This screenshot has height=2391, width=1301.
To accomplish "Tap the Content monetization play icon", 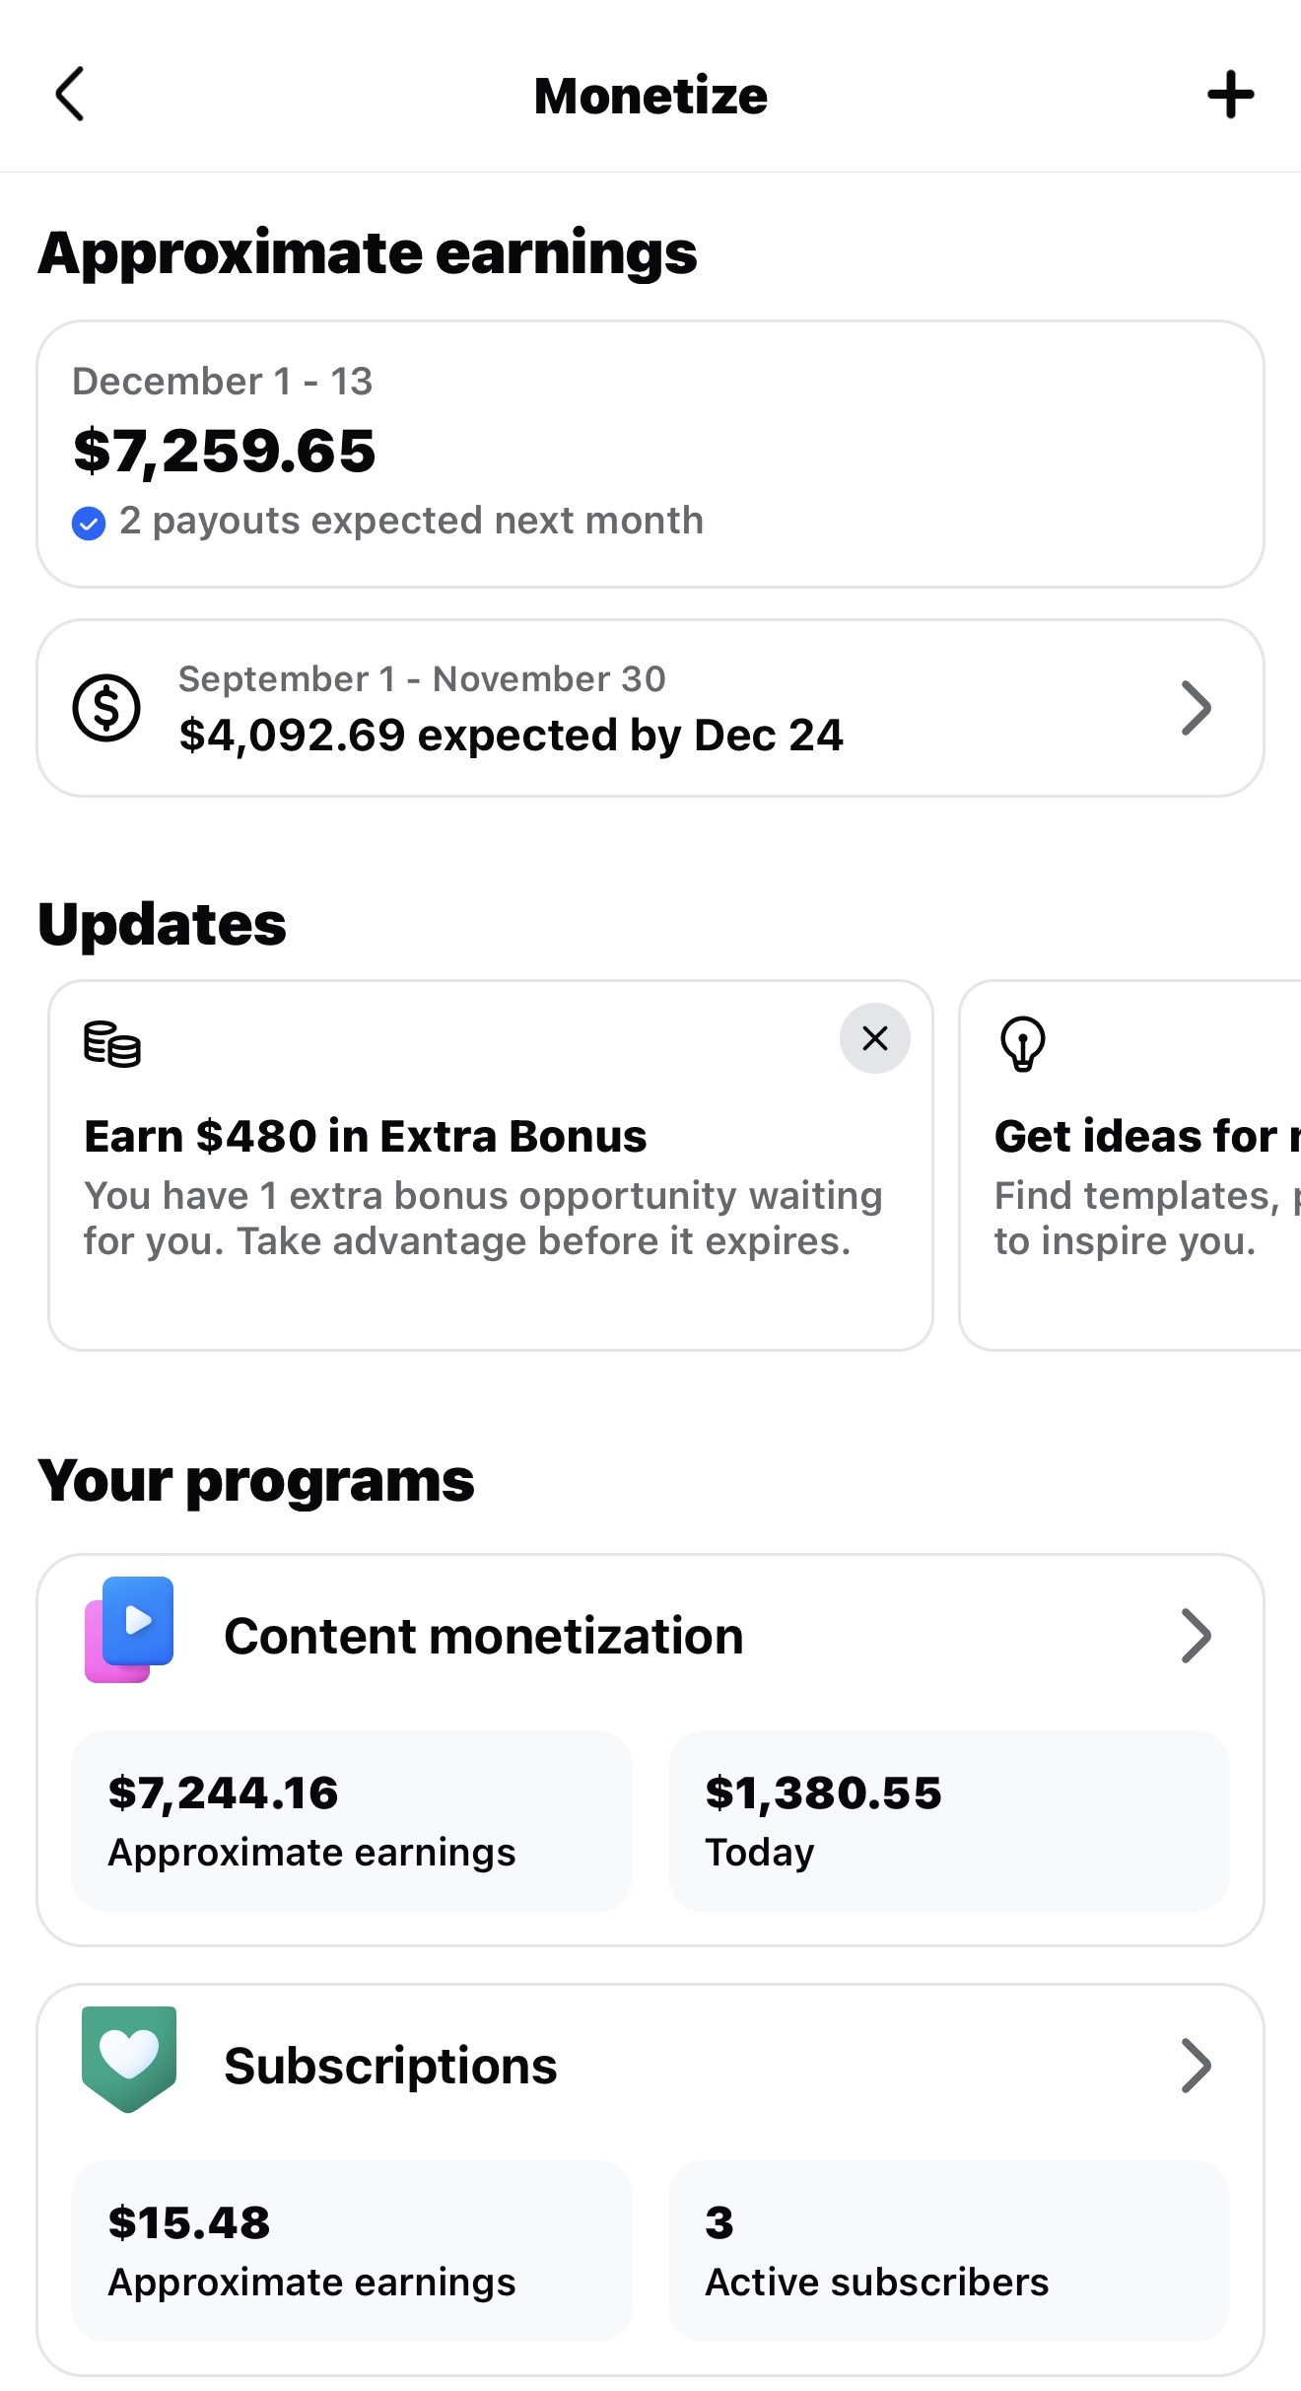I will (129, 1629).
